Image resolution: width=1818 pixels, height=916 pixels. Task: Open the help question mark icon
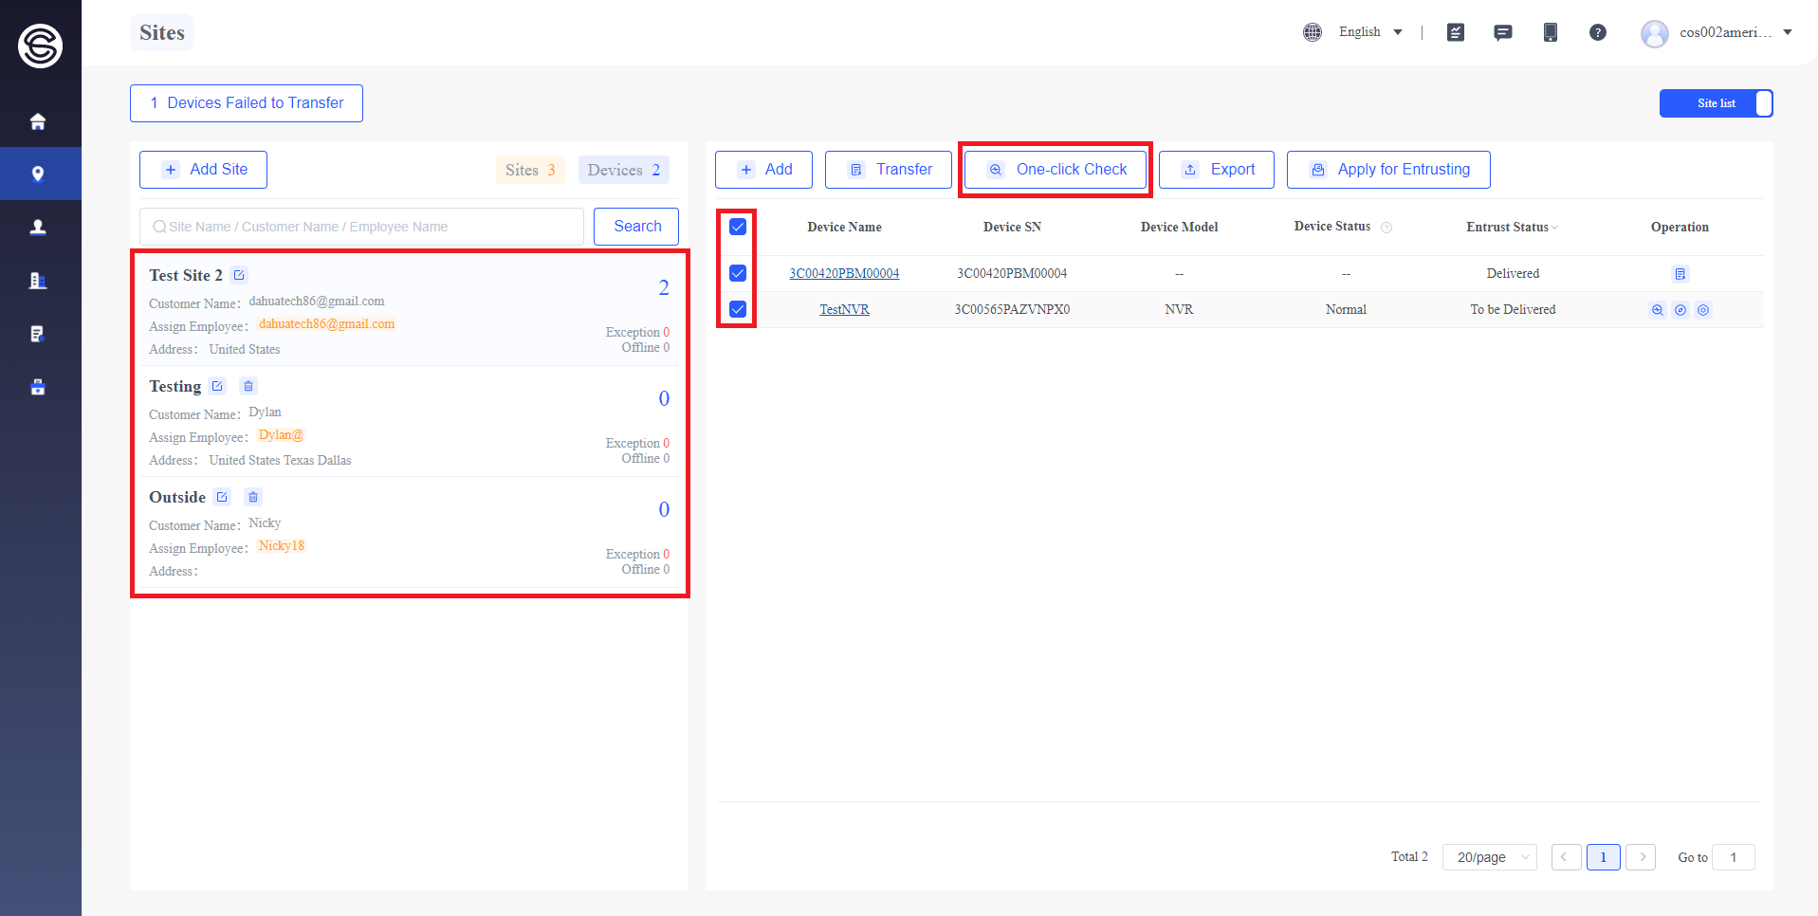click(x=1598, y=32)
